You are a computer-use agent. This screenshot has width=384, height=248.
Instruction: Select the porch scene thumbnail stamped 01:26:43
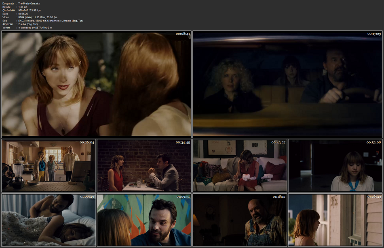coord(335,220)
